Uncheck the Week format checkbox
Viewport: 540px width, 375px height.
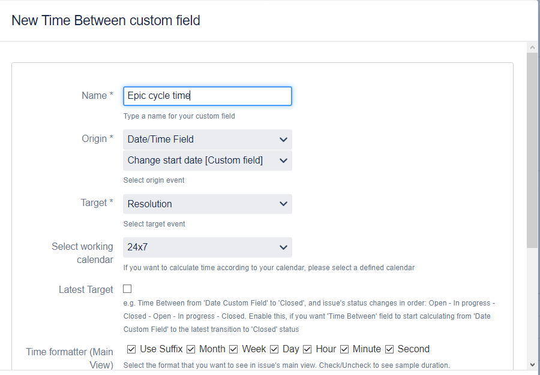(234, 349)
